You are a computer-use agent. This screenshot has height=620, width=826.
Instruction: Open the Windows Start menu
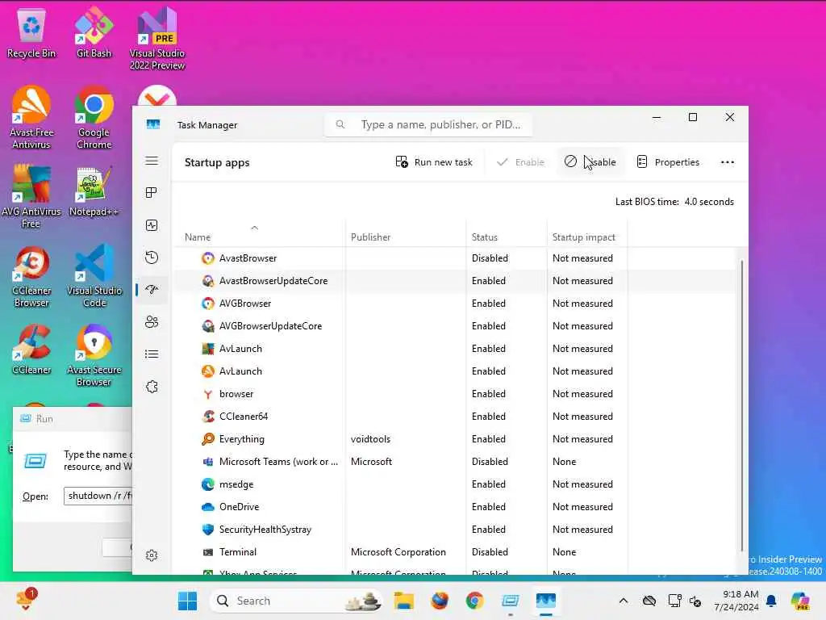pos(187,601)
